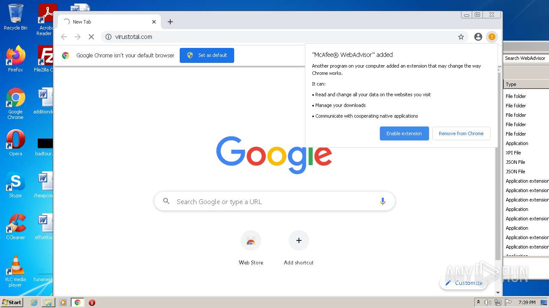Click Chrome back navigation arrow
The image size is (549, 308).
coord(64,37)
